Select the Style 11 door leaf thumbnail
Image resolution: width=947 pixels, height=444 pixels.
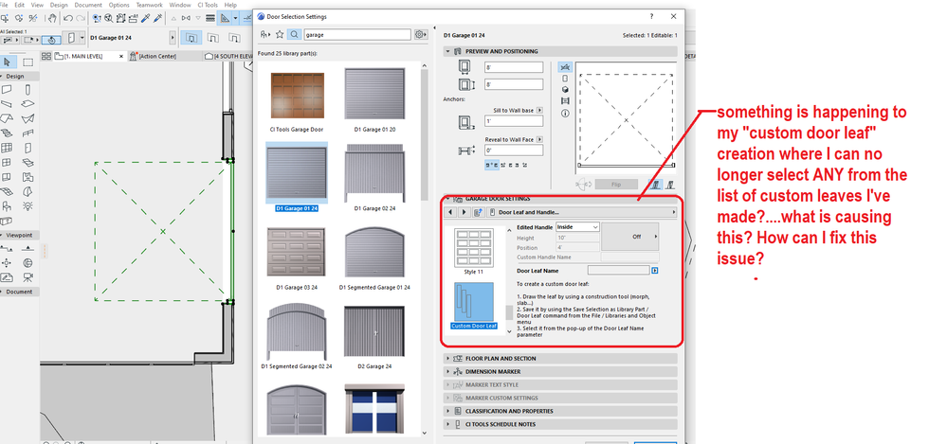tap(474, 246)
